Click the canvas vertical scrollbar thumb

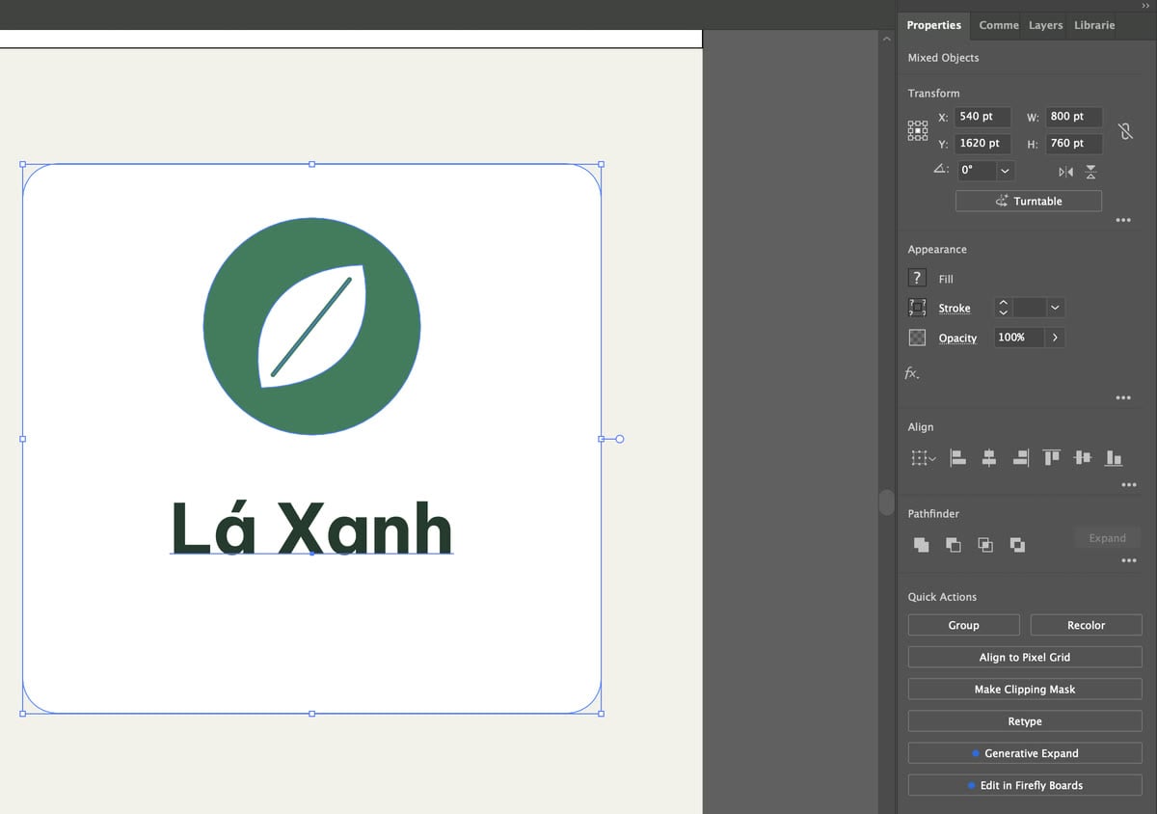click(887, 502)
